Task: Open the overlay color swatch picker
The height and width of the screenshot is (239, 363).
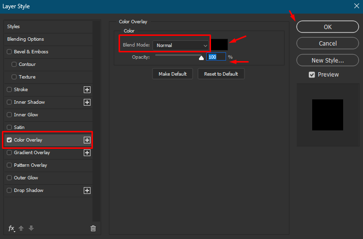Action: click(219, 45)
